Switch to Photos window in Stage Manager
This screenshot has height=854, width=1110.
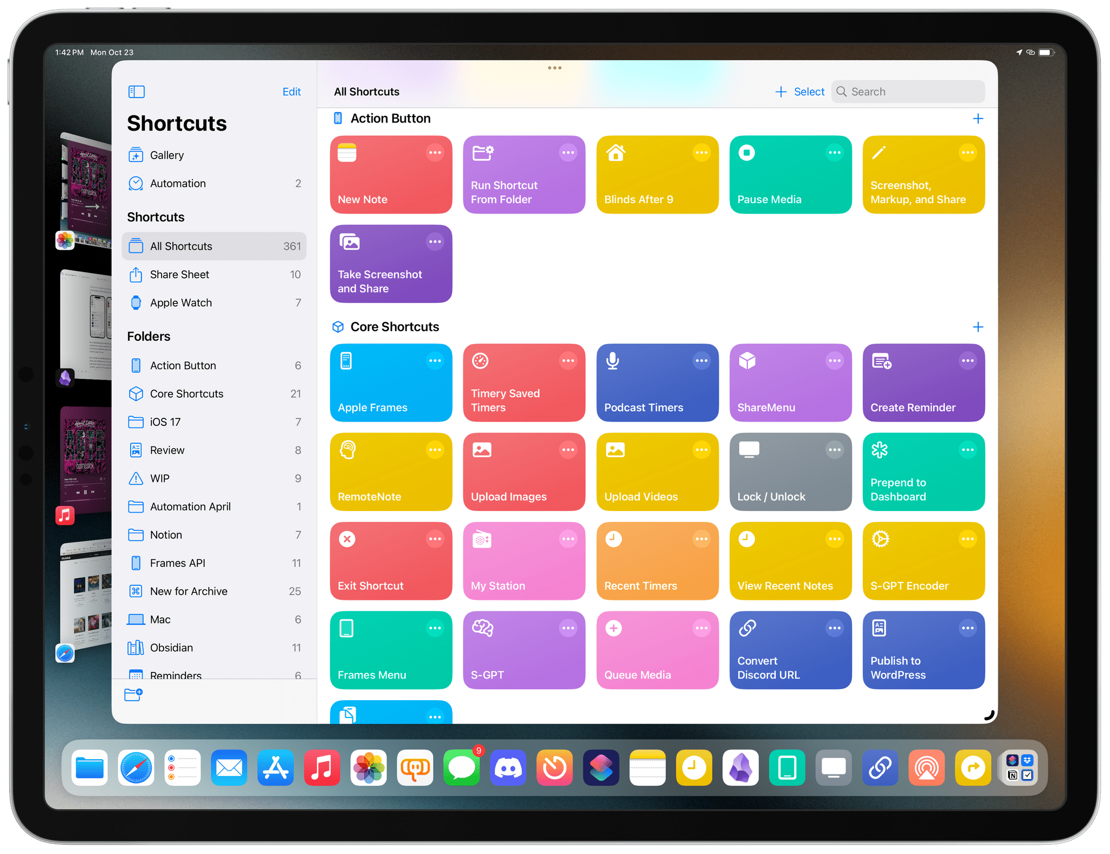tap(86, 190)
